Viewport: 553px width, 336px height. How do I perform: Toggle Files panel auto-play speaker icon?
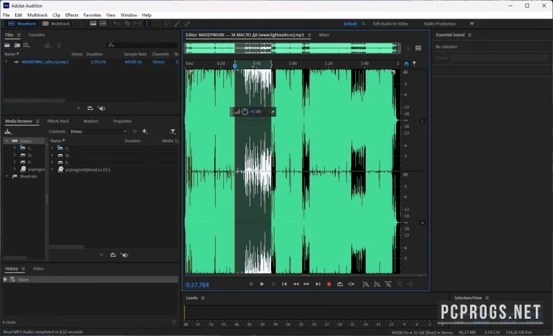(102, 109)
